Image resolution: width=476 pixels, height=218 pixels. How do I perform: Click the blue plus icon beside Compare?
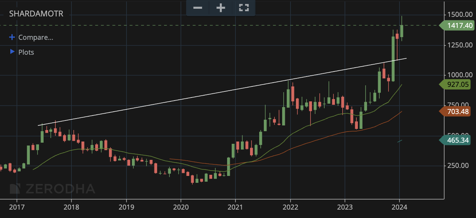pos(12,37)
